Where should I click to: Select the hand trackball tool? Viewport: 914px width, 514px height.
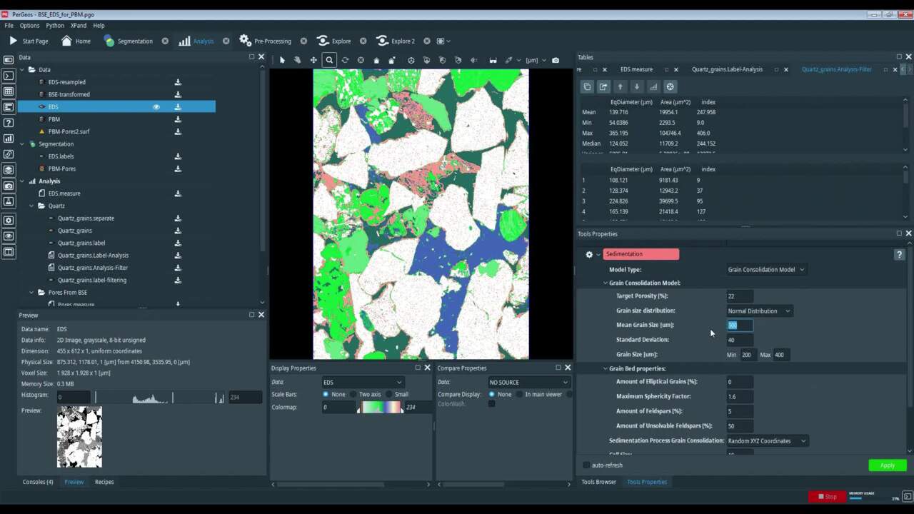[298, 60]
